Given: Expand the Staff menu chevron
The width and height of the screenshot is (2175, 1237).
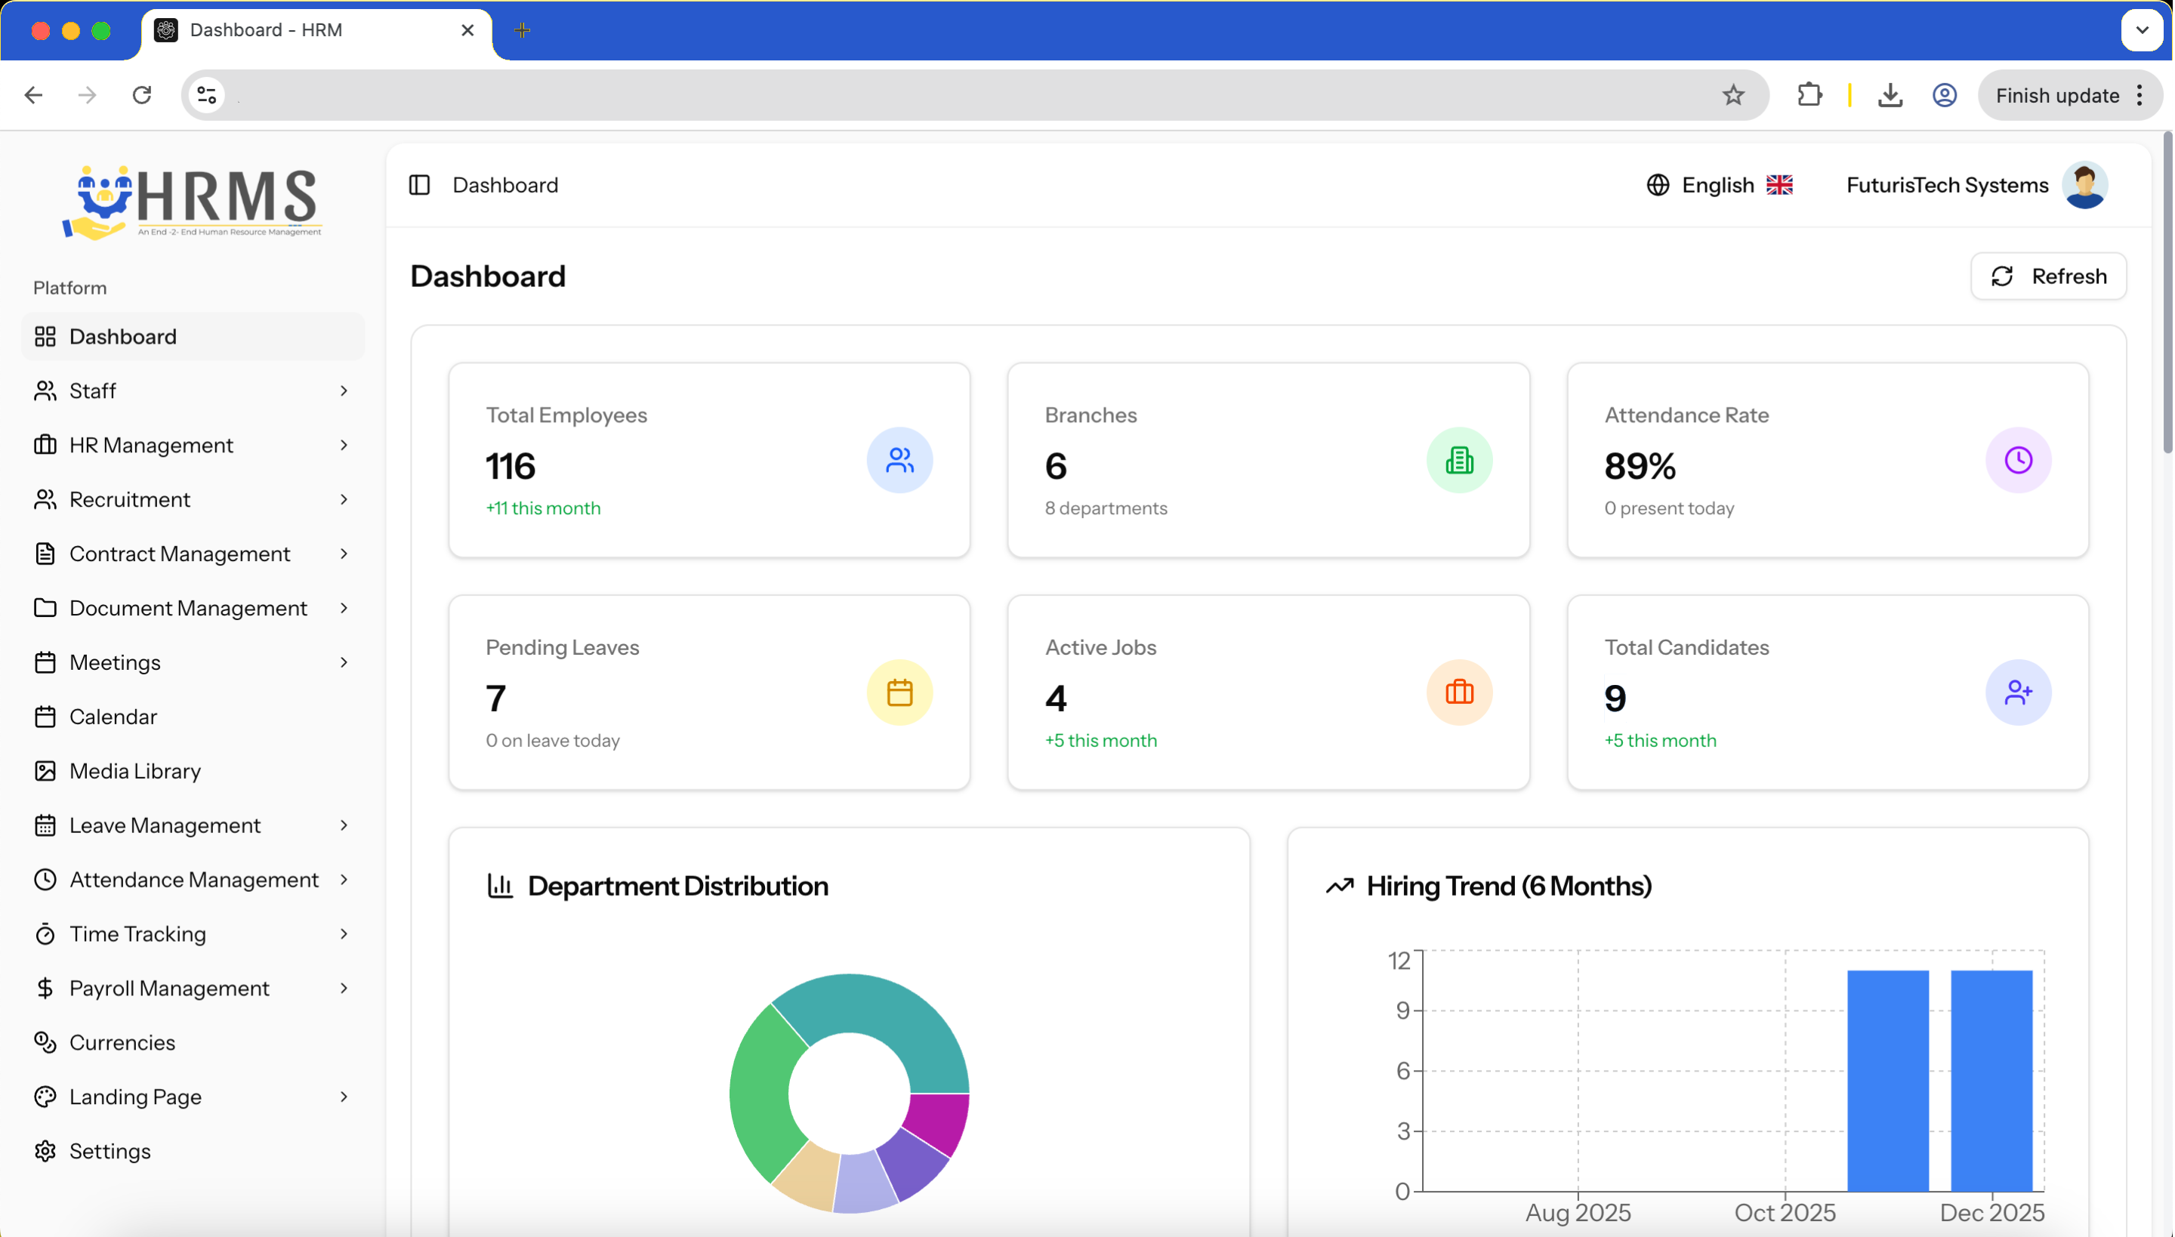Looking at the screenshot, I should coord(344,391).
